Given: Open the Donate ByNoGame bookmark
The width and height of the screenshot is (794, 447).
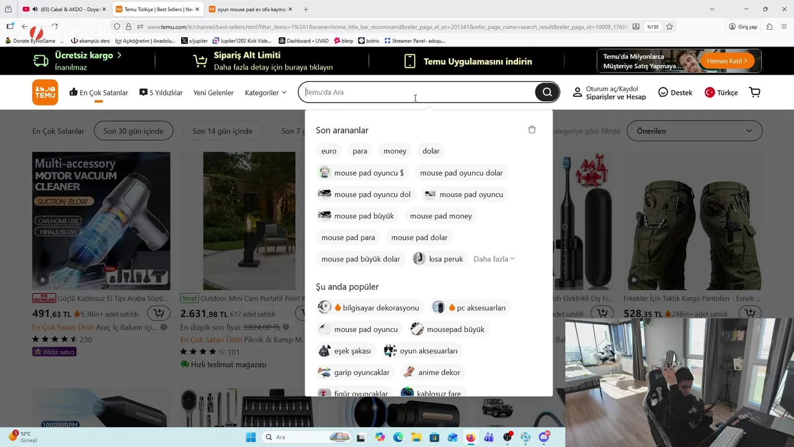Looking at the screenshot, I should [34, 41].
